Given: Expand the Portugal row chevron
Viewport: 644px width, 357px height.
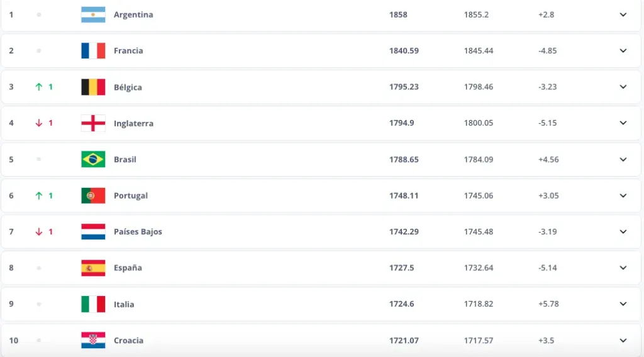Looking at the screenshot, I should [x=623, y=195].
